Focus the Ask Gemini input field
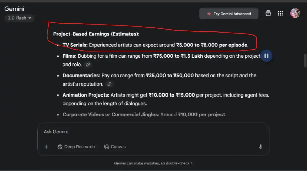The height and width of the screenshot is (171, 307). click(153, 132)
